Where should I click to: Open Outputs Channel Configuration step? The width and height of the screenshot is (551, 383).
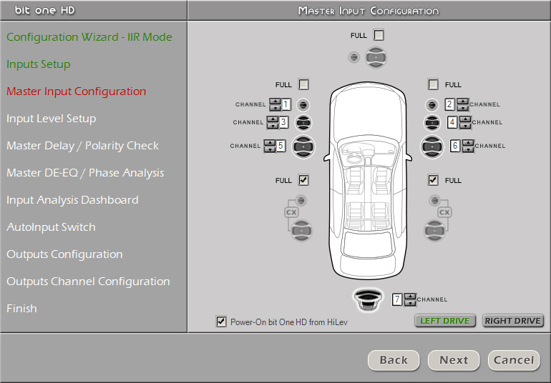click(x=88, y=282)
